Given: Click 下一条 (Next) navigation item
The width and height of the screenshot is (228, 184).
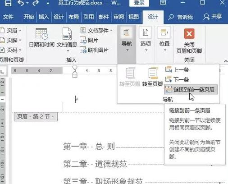Looking at the screenshot, I should 177,79.
